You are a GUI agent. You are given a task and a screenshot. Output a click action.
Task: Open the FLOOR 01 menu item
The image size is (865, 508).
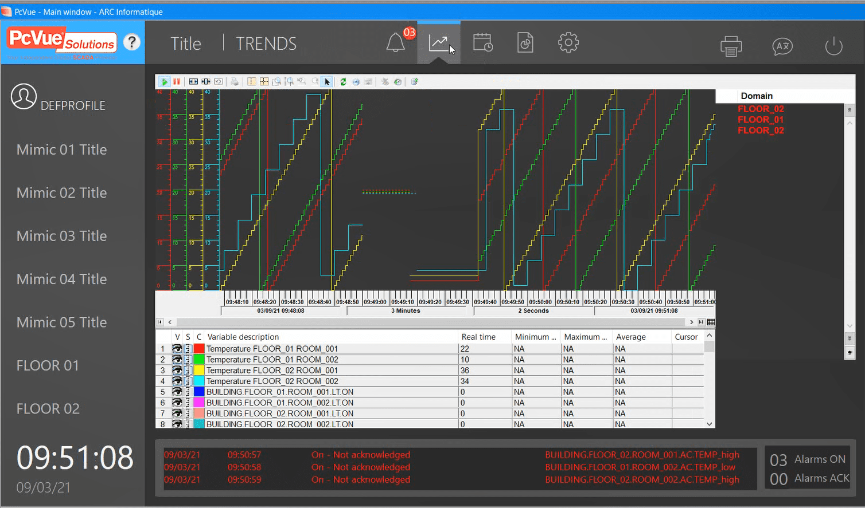coord(48,365)
